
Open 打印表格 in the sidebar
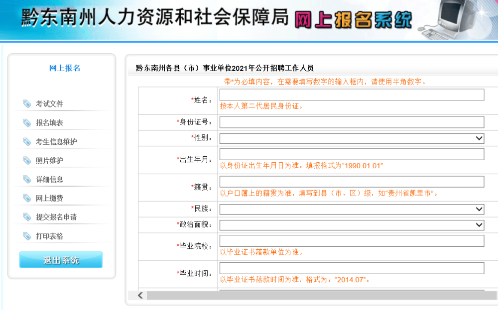[x=49, y=236]
